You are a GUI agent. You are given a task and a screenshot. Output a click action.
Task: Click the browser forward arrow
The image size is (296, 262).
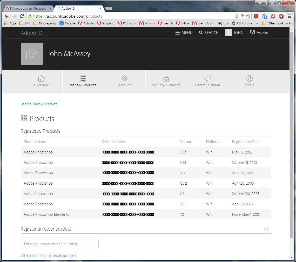point(14,16)
